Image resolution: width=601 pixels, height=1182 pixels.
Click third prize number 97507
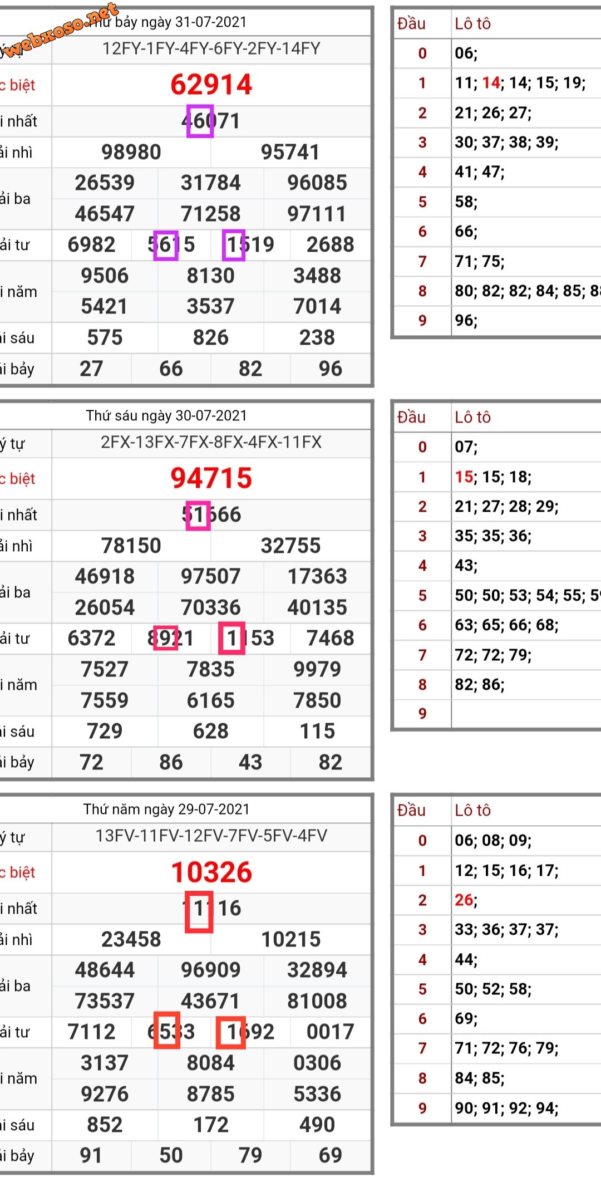click(211, 576)
